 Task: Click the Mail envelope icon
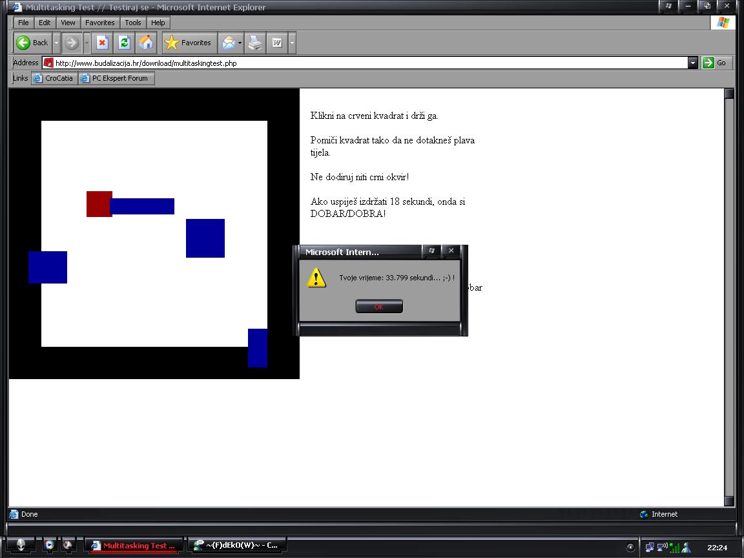click(228, 43)
